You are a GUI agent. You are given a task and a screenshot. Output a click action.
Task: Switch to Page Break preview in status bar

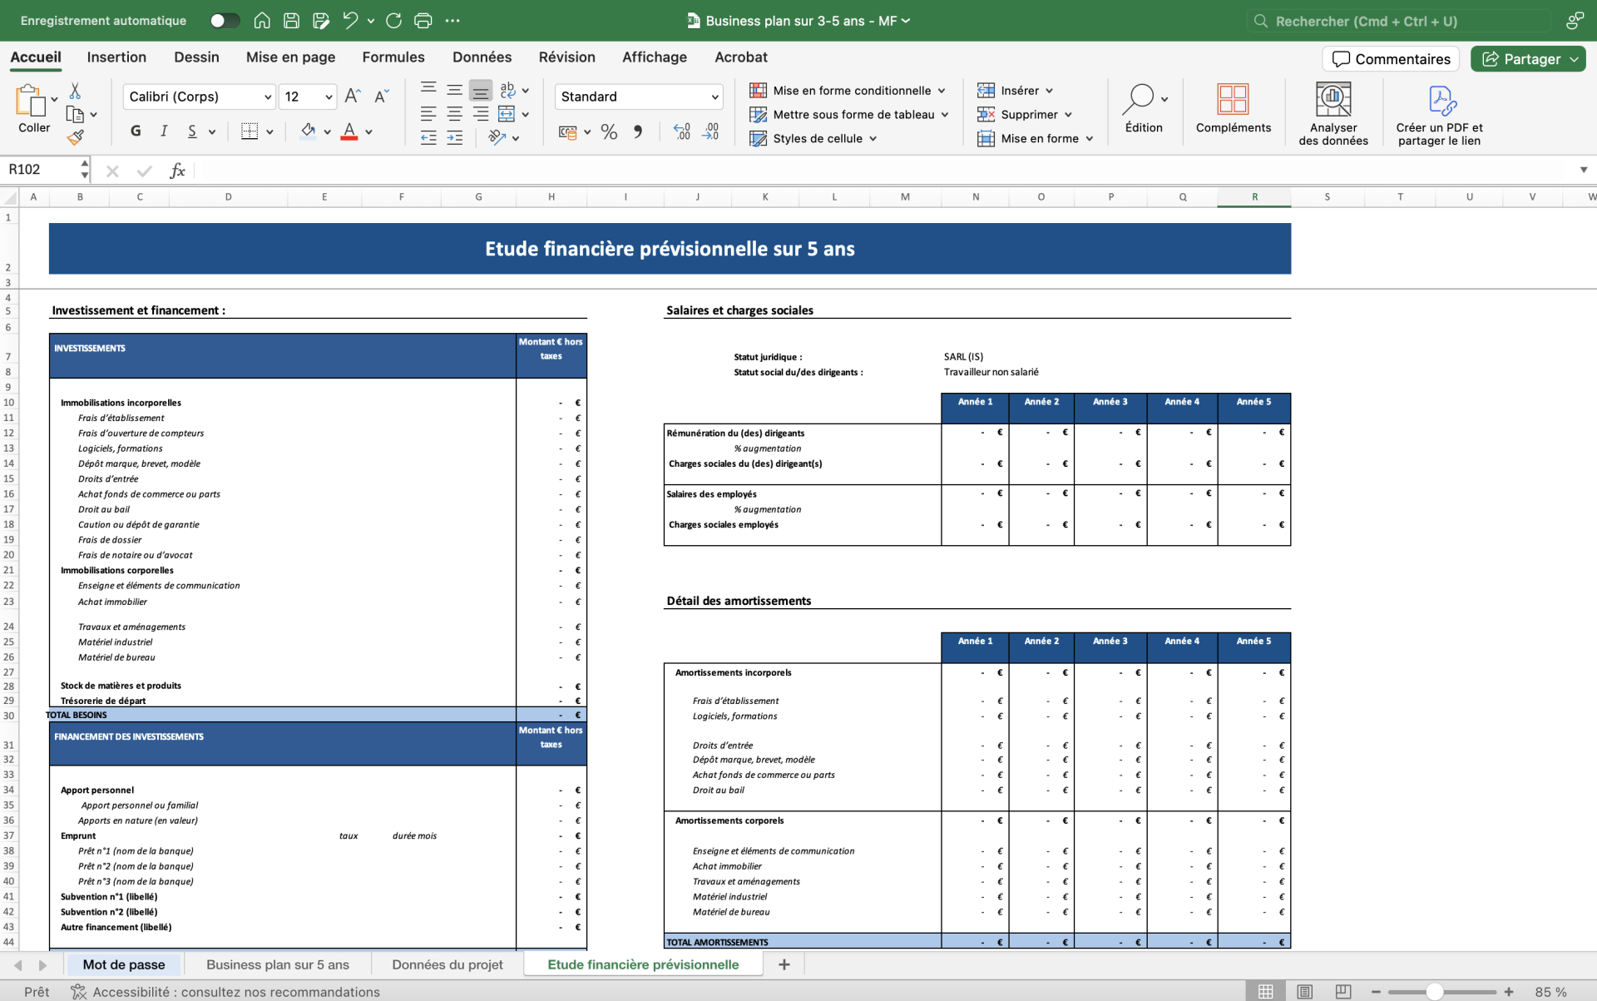click(1342, 991)
